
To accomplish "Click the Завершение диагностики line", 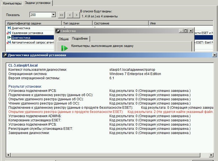I will (99, 133).
